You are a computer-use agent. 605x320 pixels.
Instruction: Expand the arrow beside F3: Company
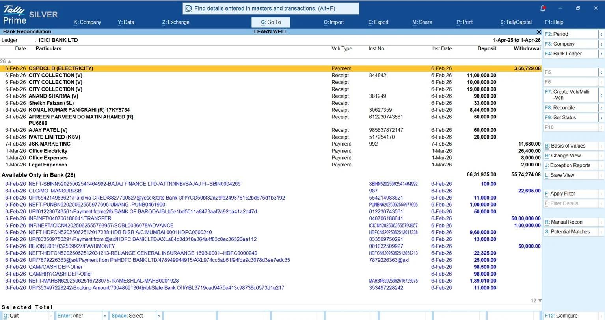coord(601,44)
